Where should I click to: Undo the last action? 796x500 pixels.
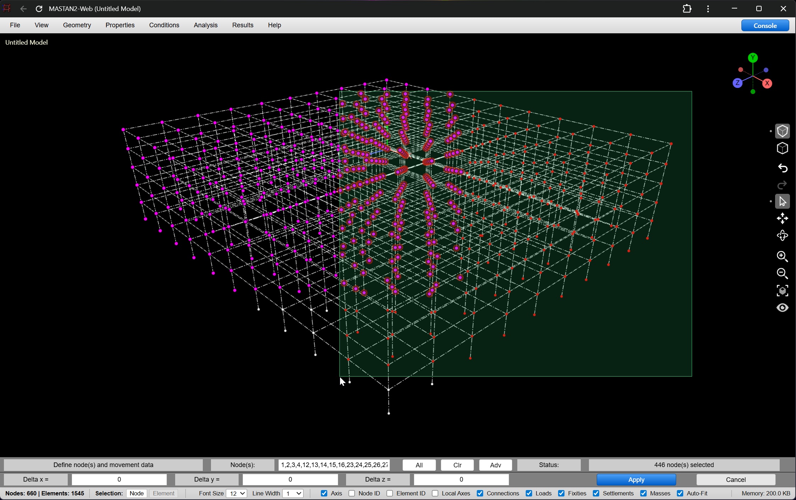pyautogui.click(x=783, y=168)
